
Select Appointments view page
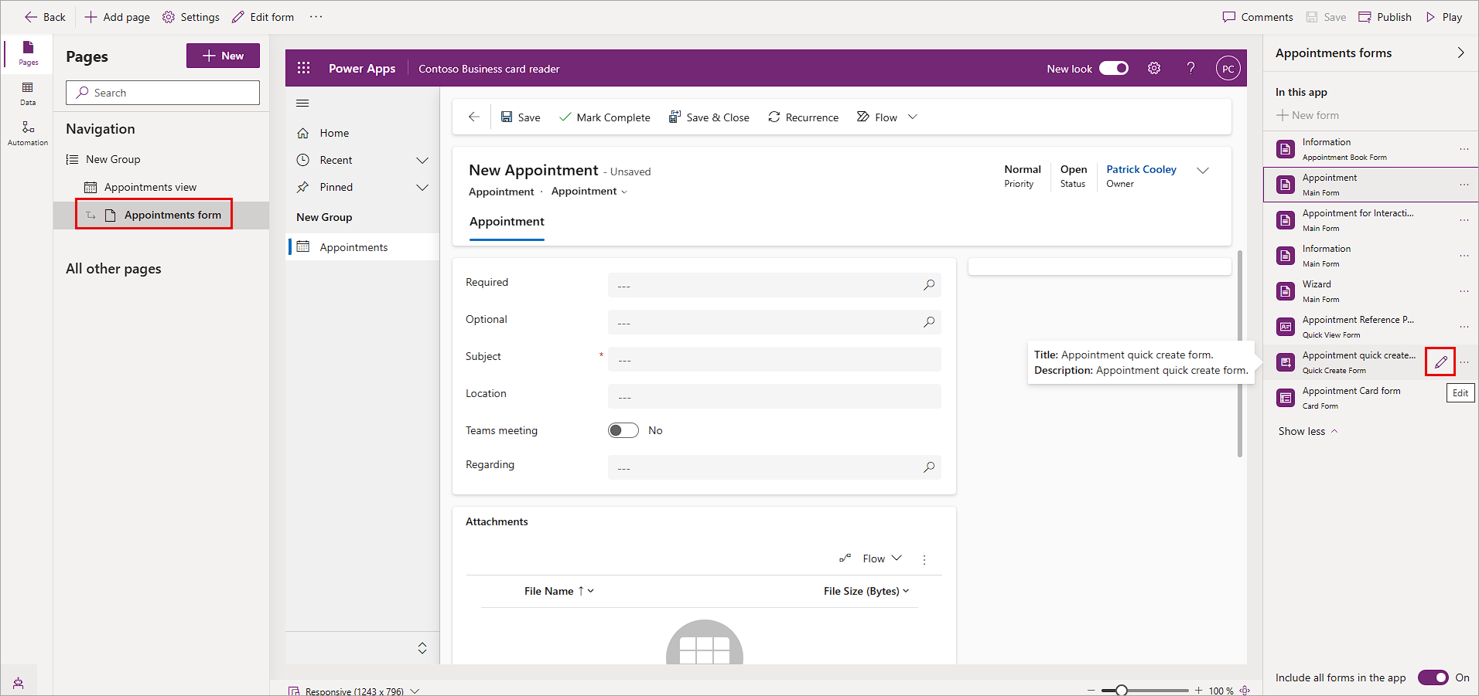(150, 187)
